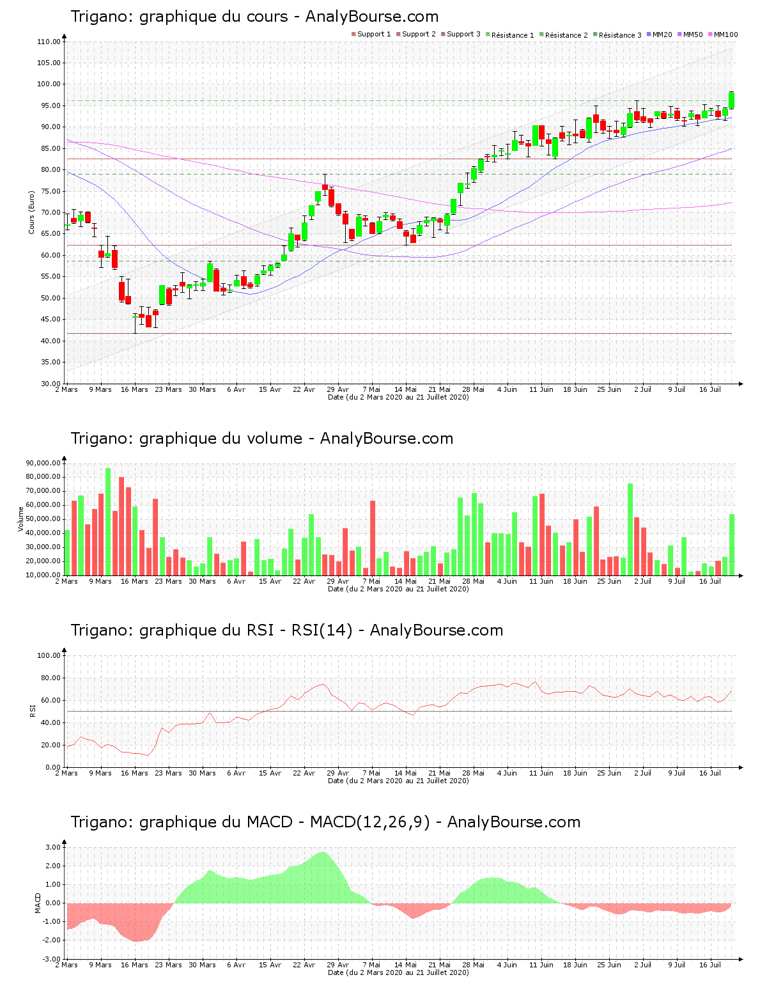
Task: Click the 'Volume' y-axis label
Action: [x=21, y=519]
